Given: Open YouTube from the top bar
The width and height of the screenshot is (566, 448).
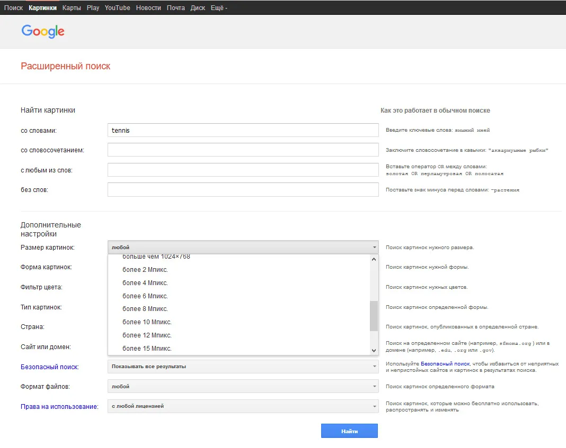Looking at the screenshot, I should [117, 7].
